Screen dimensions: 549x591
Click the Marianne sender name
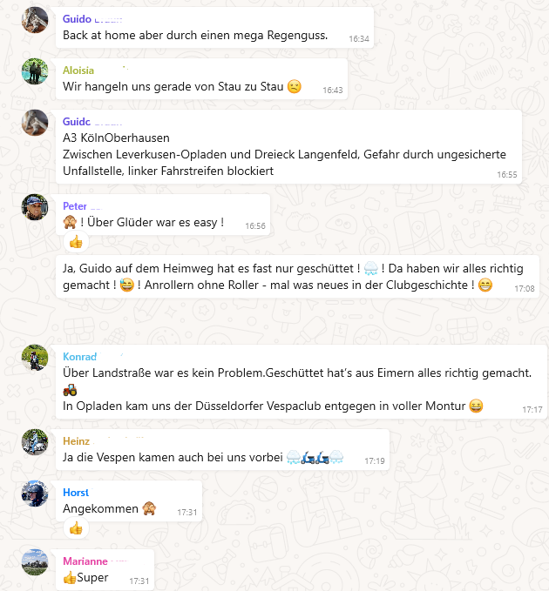tap(85, 561)
